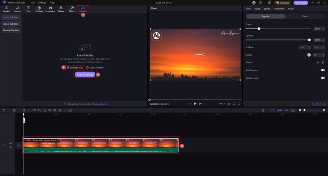328x176 pixels.
Task: Flip horizontally with Mirror icon in properties
Action: point(318,62)
